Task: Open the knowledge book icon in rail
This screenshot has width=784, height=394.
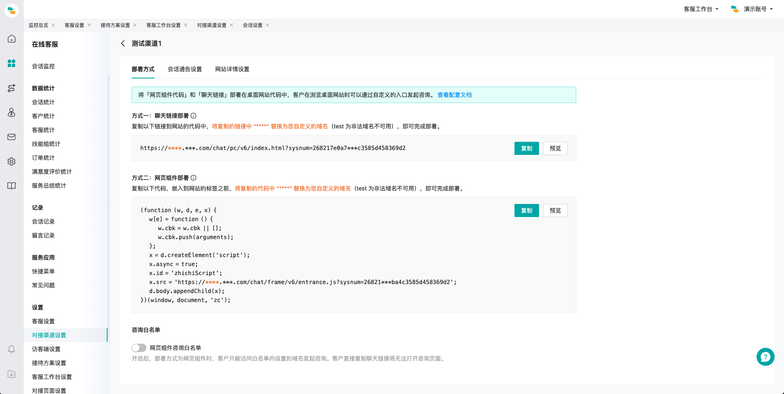Action: click(11, 186)
